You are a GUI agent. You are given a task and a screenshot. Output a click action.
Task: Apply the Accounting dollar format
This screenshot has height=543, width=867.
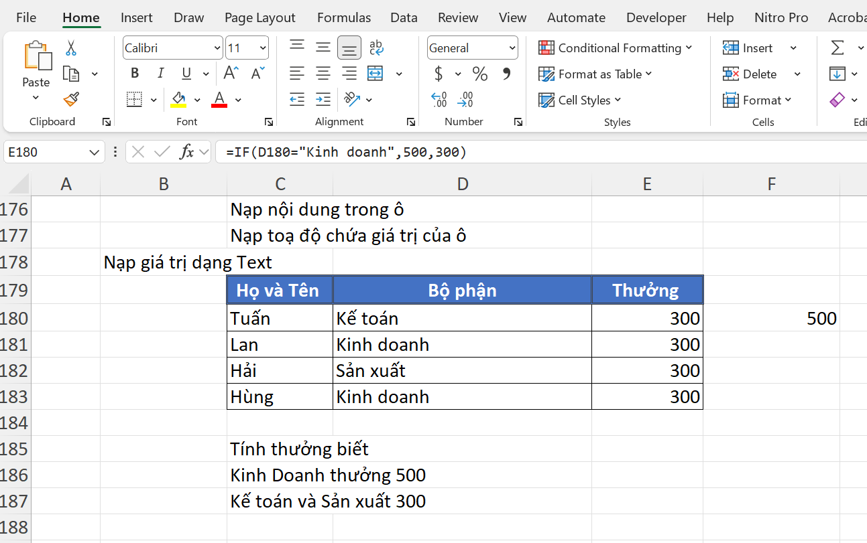tap(439, 74)
